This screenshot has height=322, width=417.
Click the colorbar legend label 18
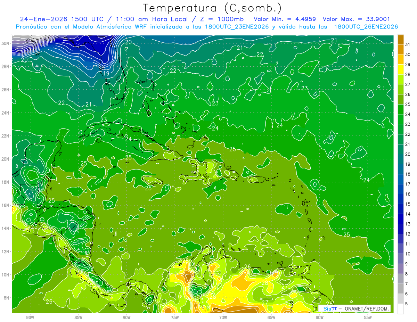click(x=408, y=174)
